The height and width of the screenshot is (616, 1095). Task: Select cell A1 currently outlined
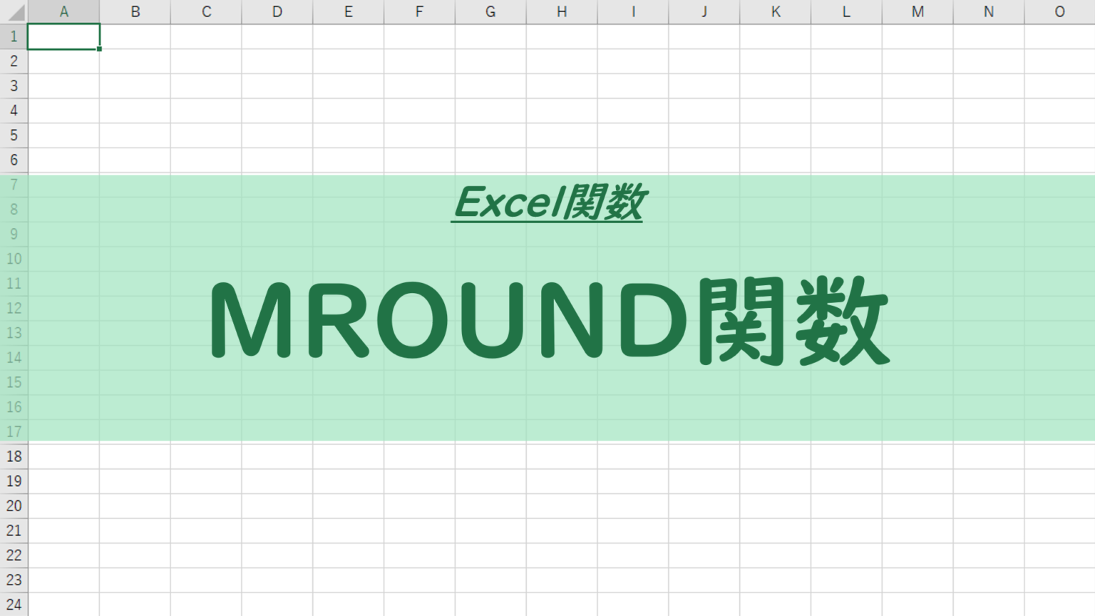[63, 36]
